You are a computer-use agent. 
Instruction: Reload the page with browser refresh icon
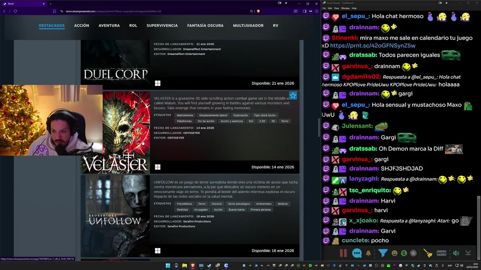[15, 11]
